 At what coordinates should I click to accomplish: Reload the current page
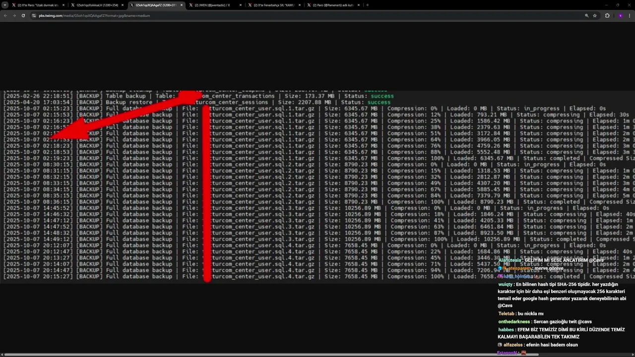coord(23,15)
